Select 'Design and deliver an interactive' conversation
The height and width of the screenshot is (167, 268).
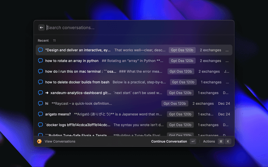coord(78,50)
